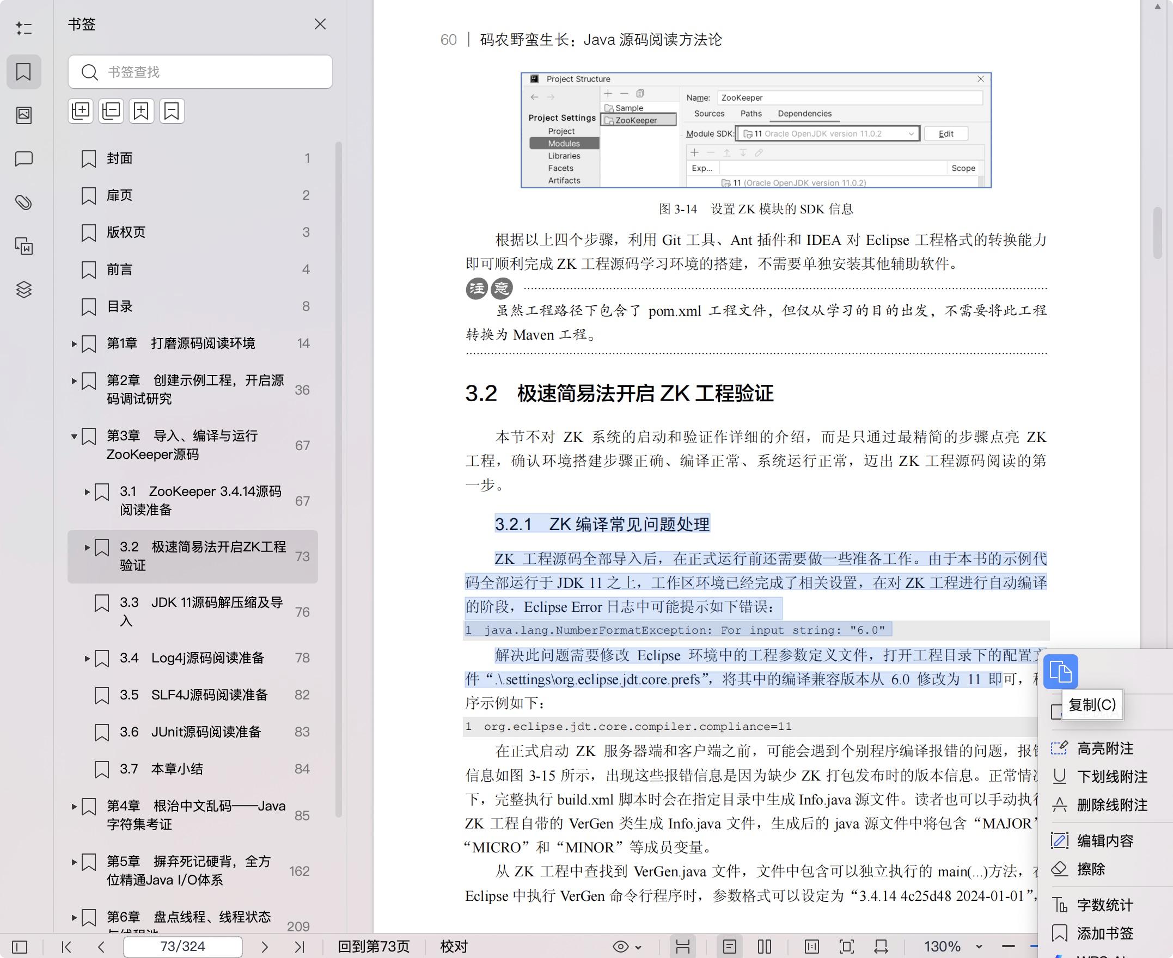Expand the 3.4 Log4j源码阅读准备 bookmark
1173x958 pixels.
87,658
